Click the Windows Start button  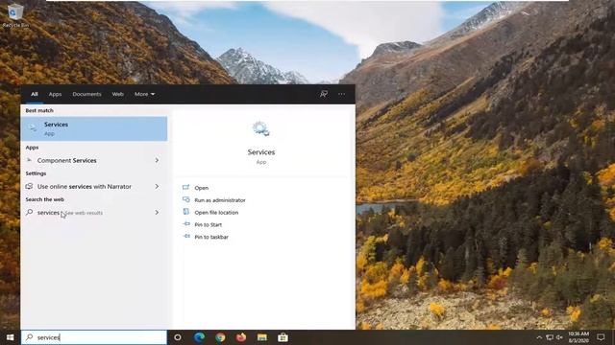(x=11, y=337)
